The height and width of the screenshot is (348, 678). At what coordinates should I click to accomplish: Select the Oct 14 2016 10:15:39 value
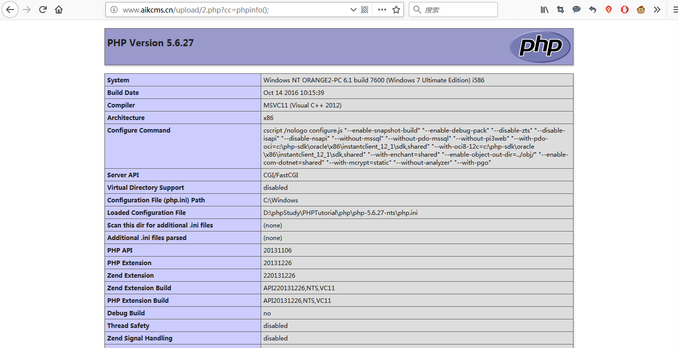(x=294, y=93)
